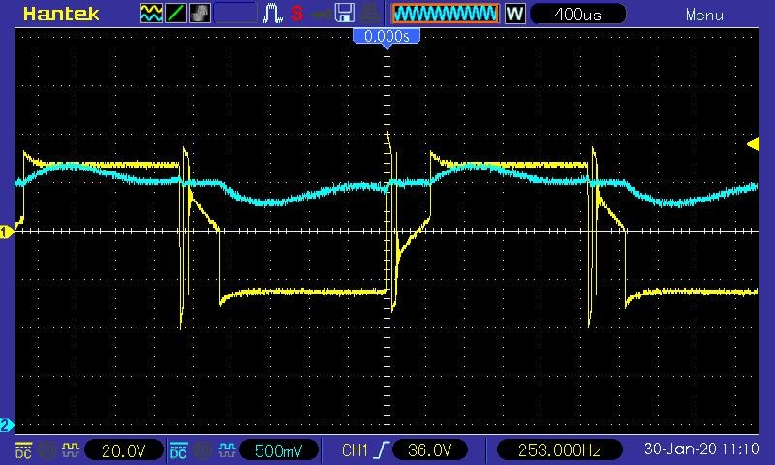Click the CH2 ground marker labeled 2
775x465 pixels.
[x=6, y=425]
